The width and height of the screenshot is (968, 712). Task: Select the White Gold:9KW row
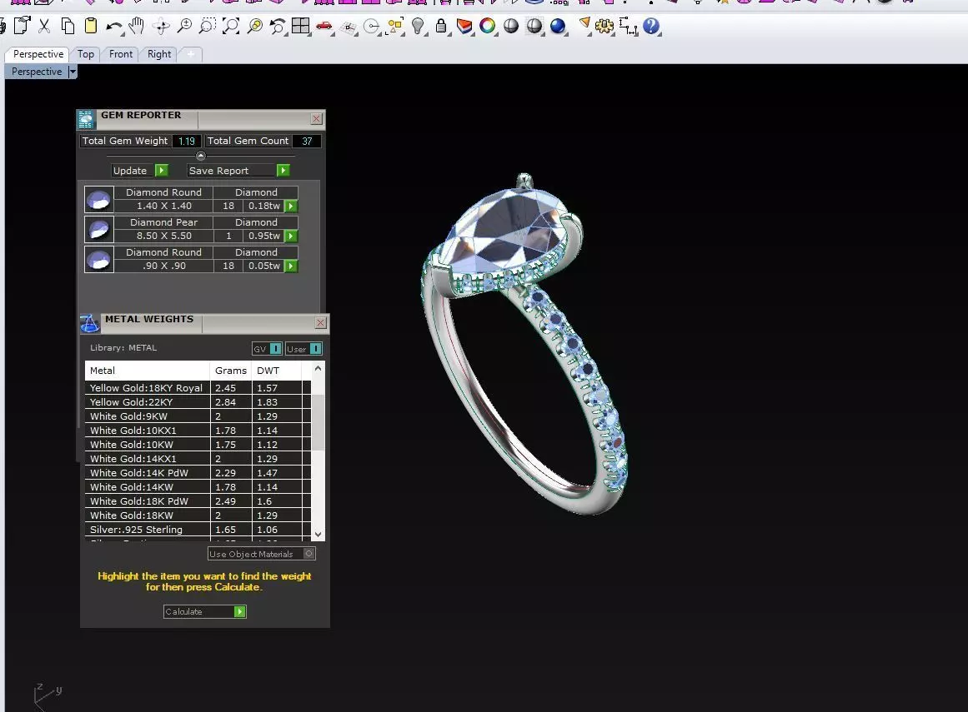198,416
